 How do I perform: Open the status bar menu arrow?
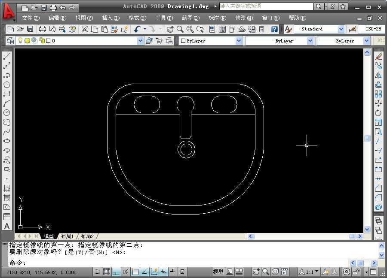point(366,272)
